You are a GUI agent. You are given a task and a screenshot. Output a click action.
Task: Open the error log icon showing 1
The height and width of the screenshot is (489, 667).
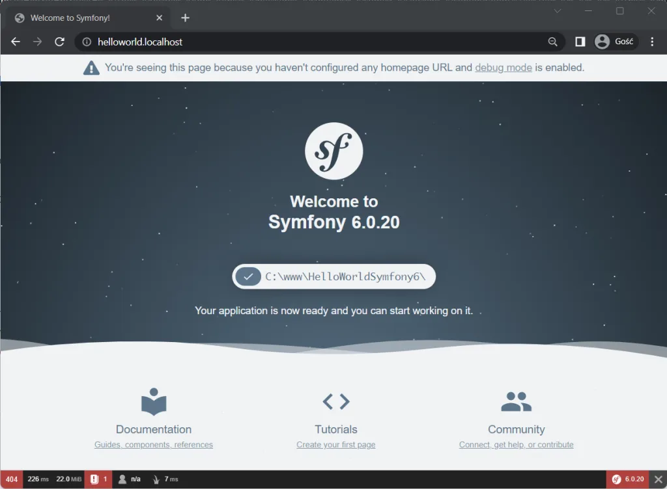98,479
